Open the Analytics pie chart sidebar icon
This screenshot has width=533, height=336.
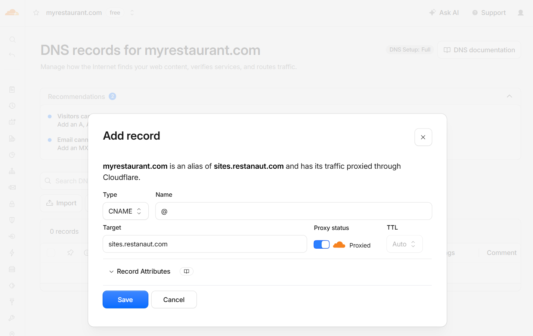12,155
